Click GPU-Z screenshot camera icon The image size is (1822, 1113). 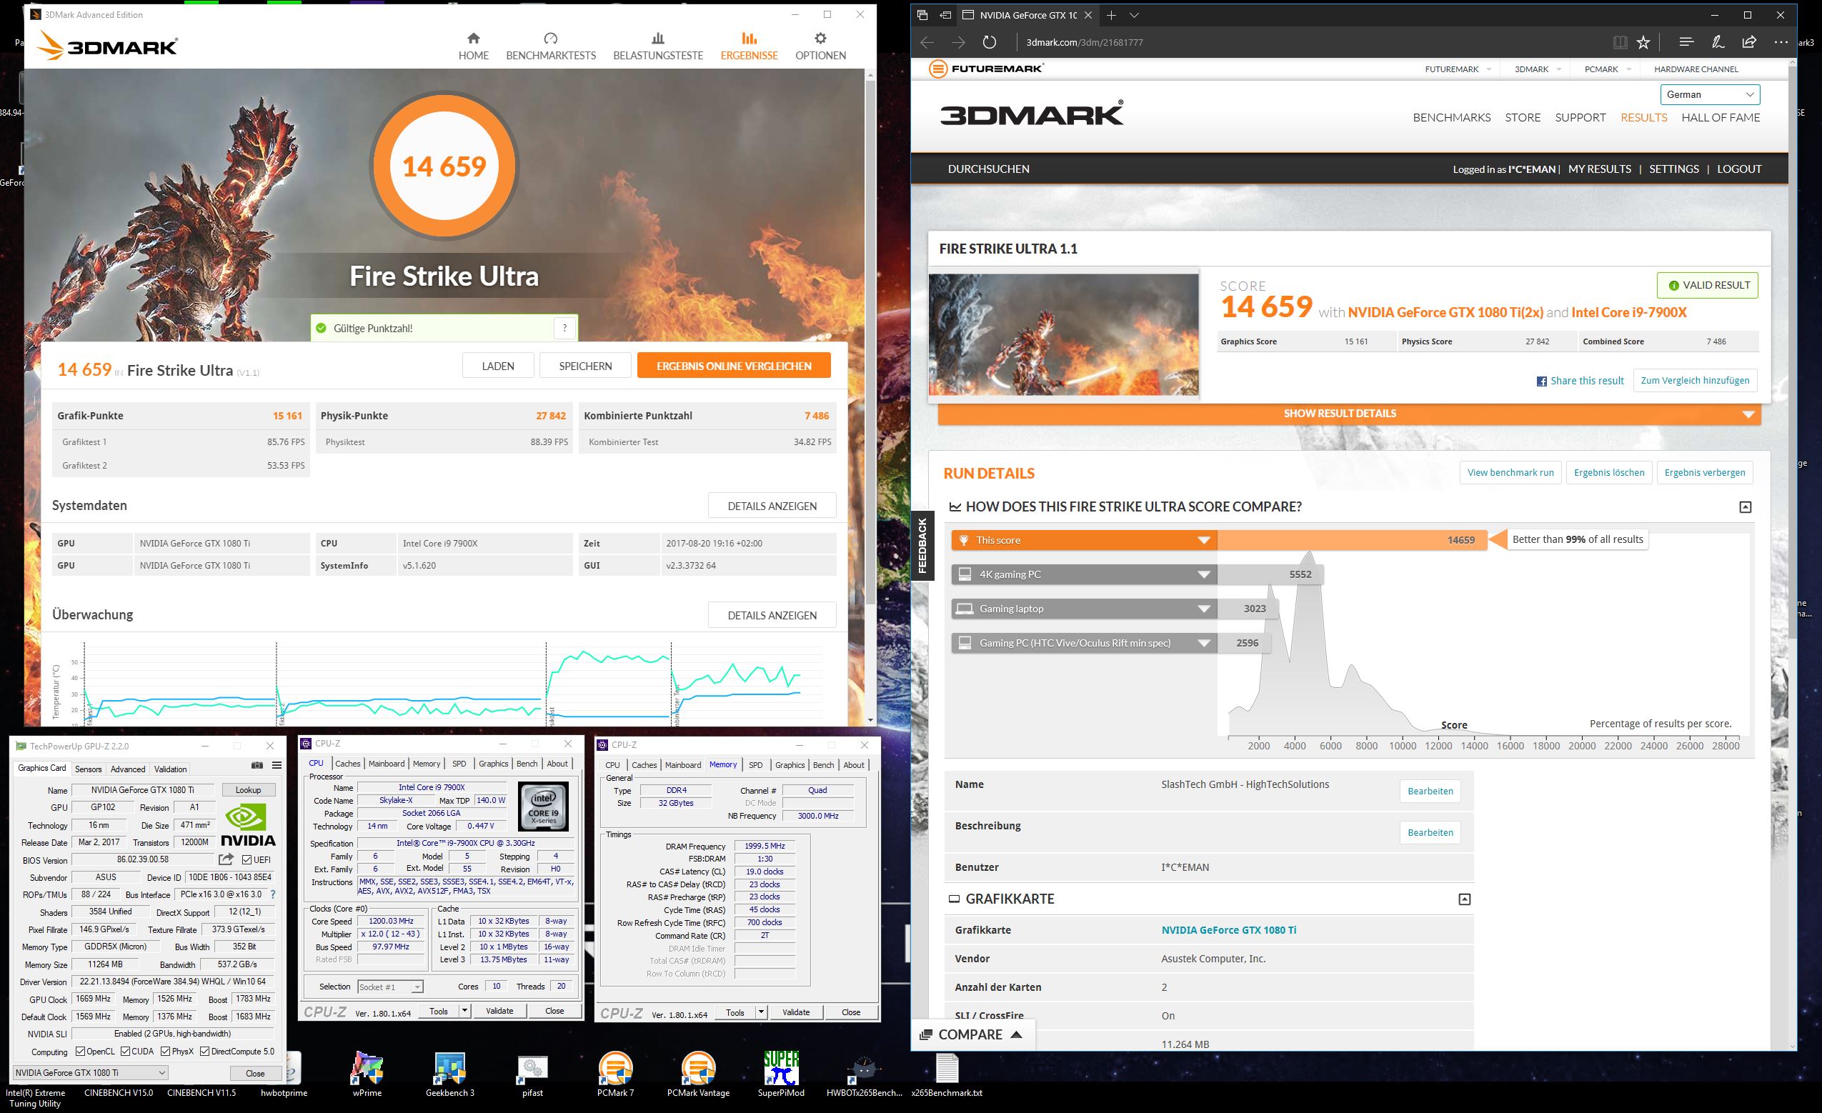[x=257, y=765]
